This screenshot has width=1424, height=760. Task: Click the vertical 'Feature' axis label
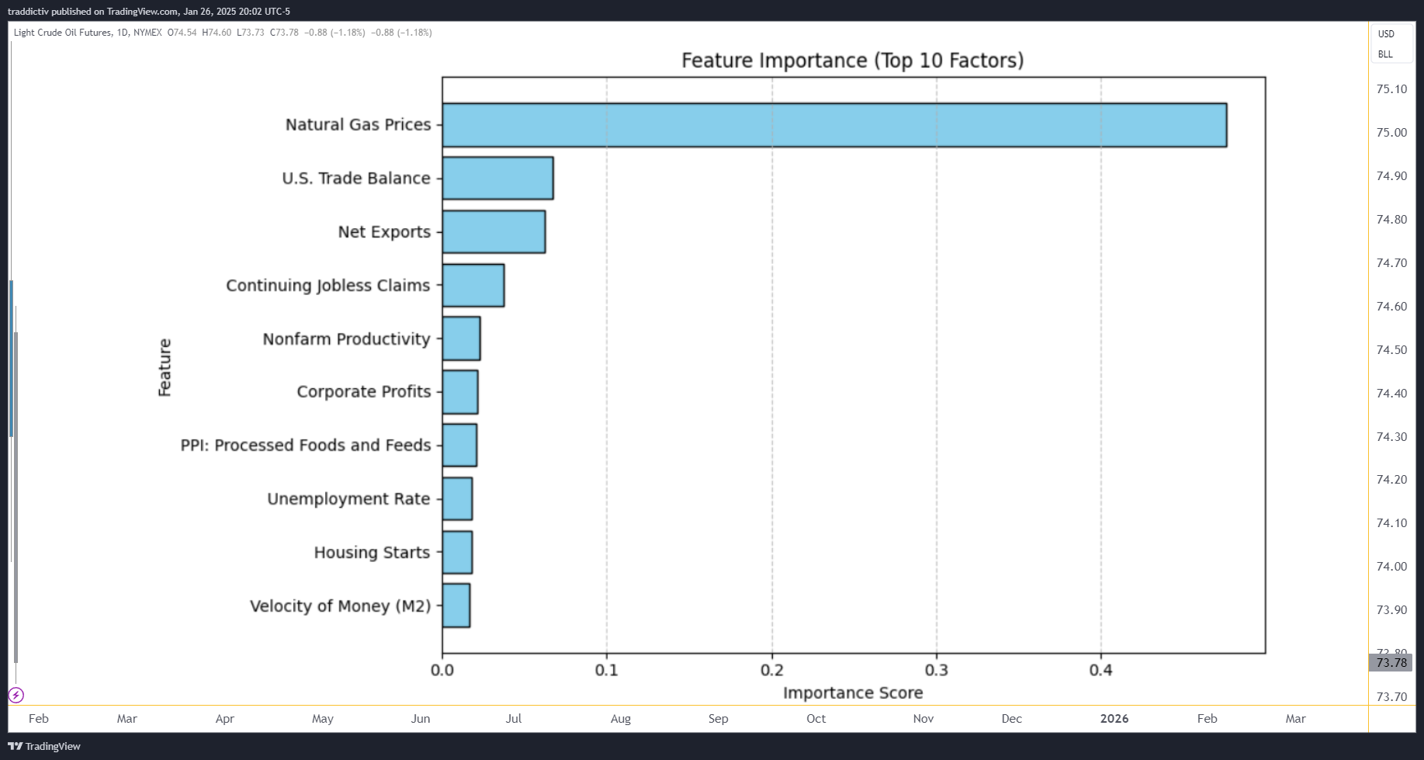[x=165, y=368]
